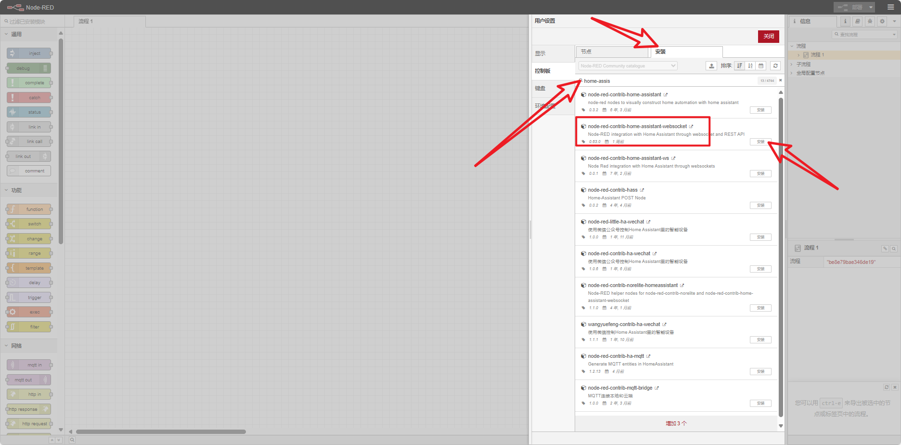This screenshot has height=445, width=901.
Task: Select the function node in palette
Action: pyautogui.click(x=29, y=209)
